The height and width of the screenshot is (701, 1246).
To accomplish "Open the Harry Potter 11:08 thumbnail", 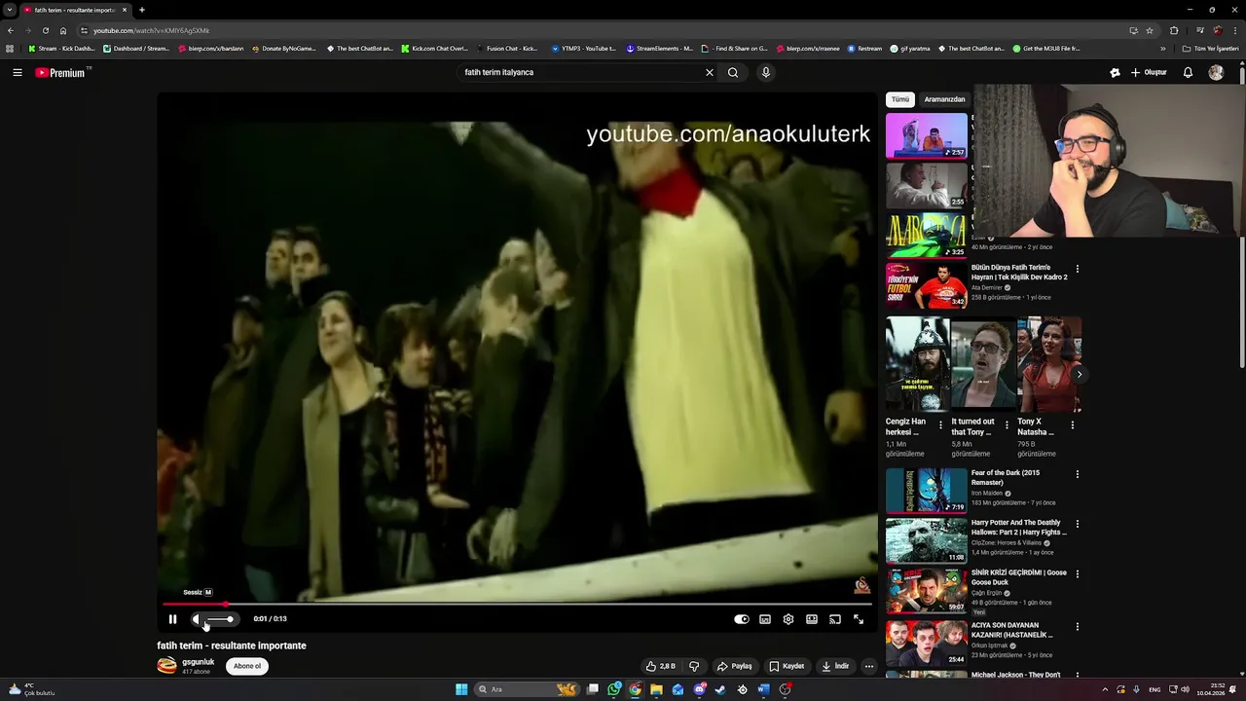I will tap(927, 540).
